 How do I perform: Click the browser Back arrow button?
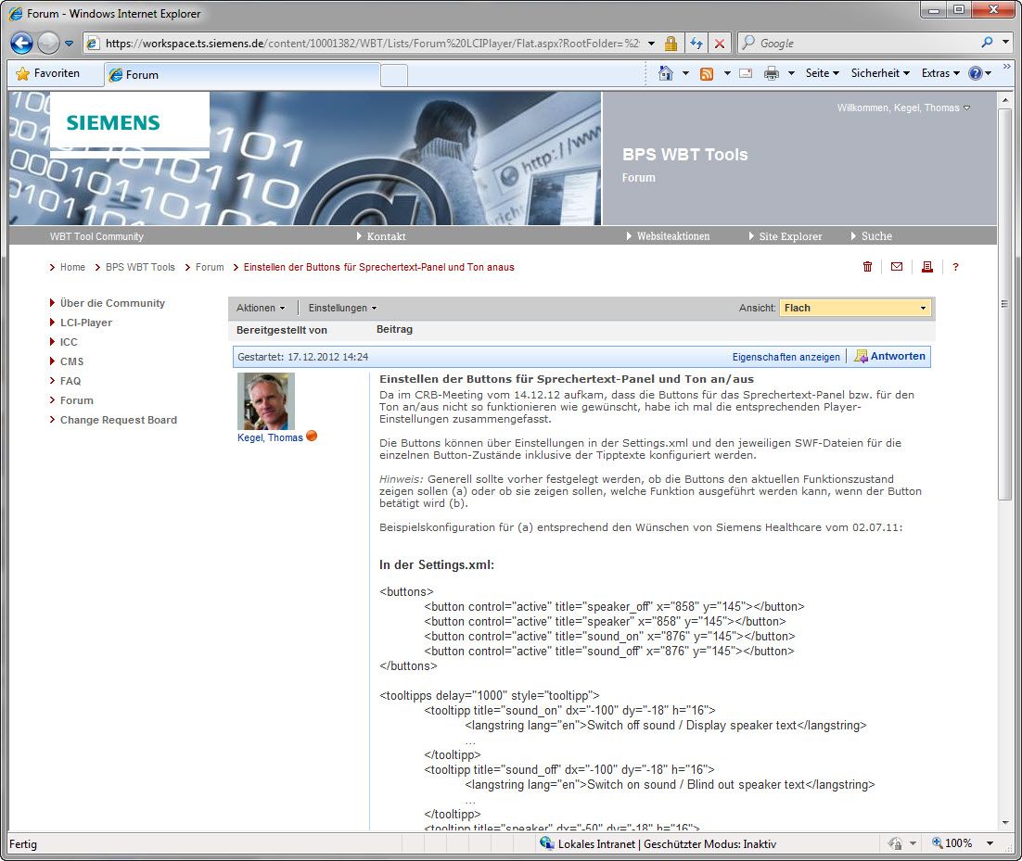point(22,43)
